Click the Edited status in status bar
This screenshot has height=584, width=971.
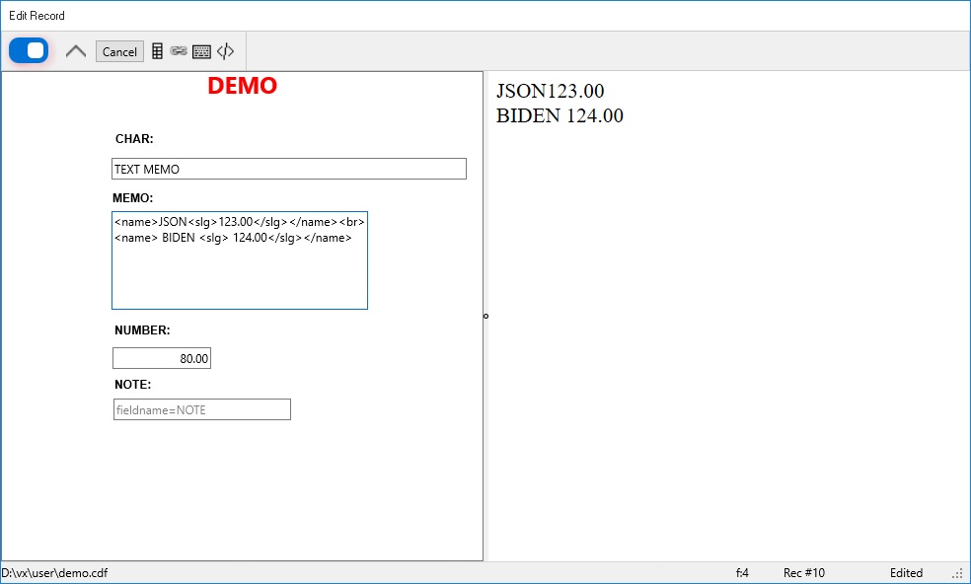[906, 573]
